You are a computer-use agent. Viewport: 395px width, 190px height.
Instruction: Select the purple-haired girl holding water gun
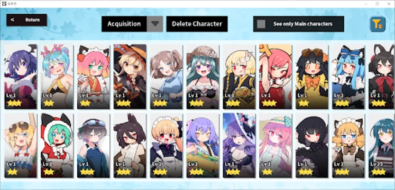202,145
